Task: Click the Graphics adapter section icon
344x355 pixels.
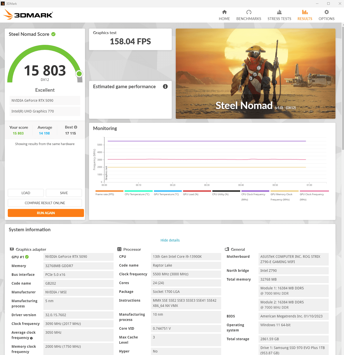Action: click(x=12, y=249)
